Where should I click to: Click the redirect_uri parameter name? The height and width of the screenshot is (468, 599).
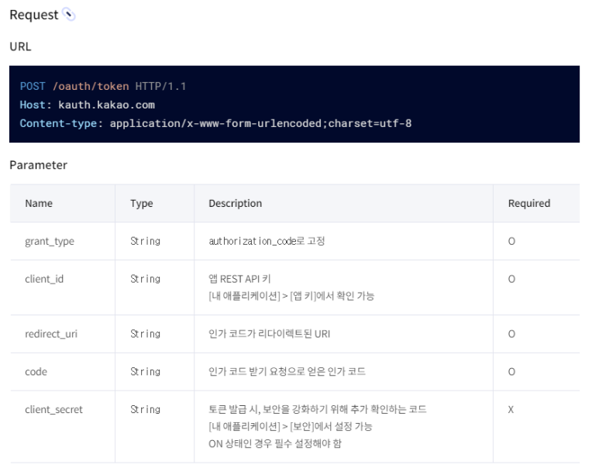51,334
